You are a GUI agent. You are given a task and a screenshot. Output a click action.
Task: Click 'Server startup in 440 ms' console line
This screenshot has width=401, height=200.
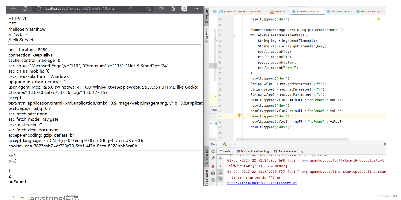pos(256,177)
